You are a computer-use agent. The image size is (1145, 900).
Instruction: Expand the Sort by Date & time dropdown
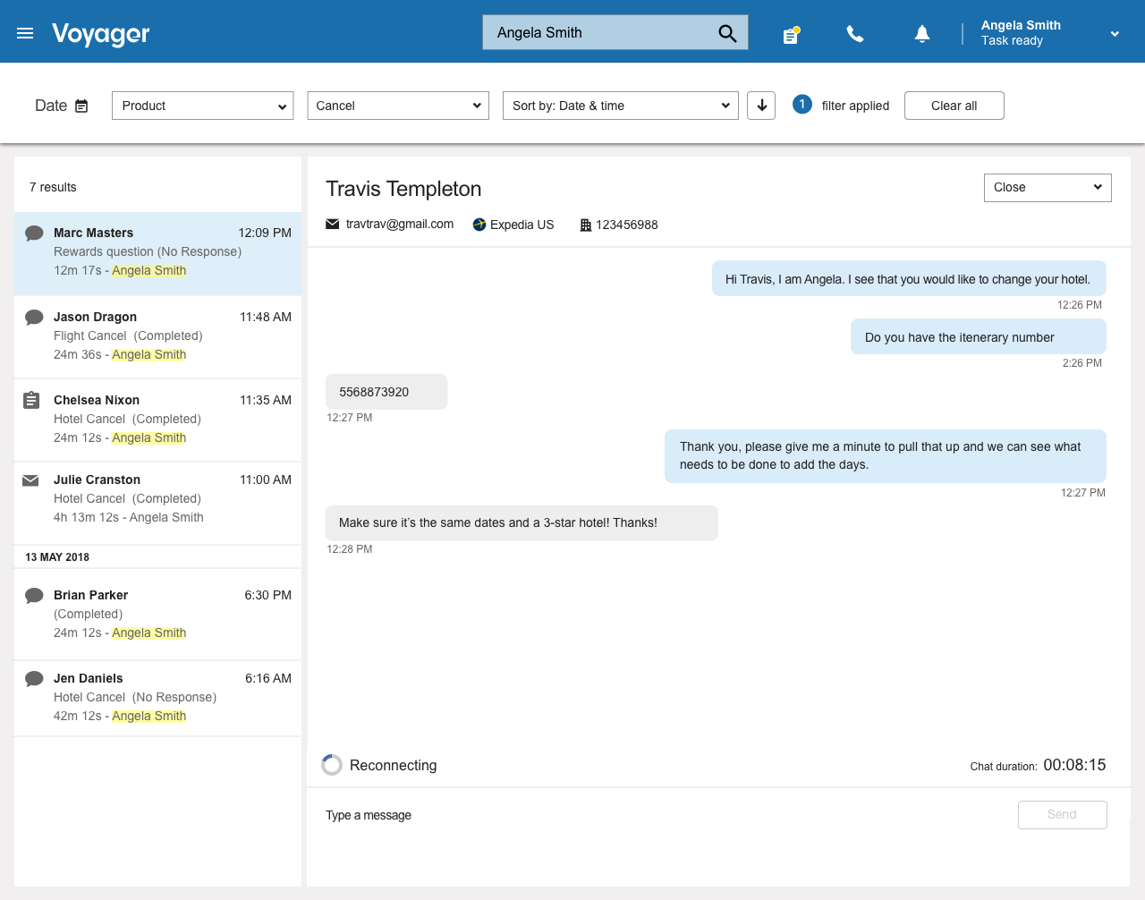point(620,106)
